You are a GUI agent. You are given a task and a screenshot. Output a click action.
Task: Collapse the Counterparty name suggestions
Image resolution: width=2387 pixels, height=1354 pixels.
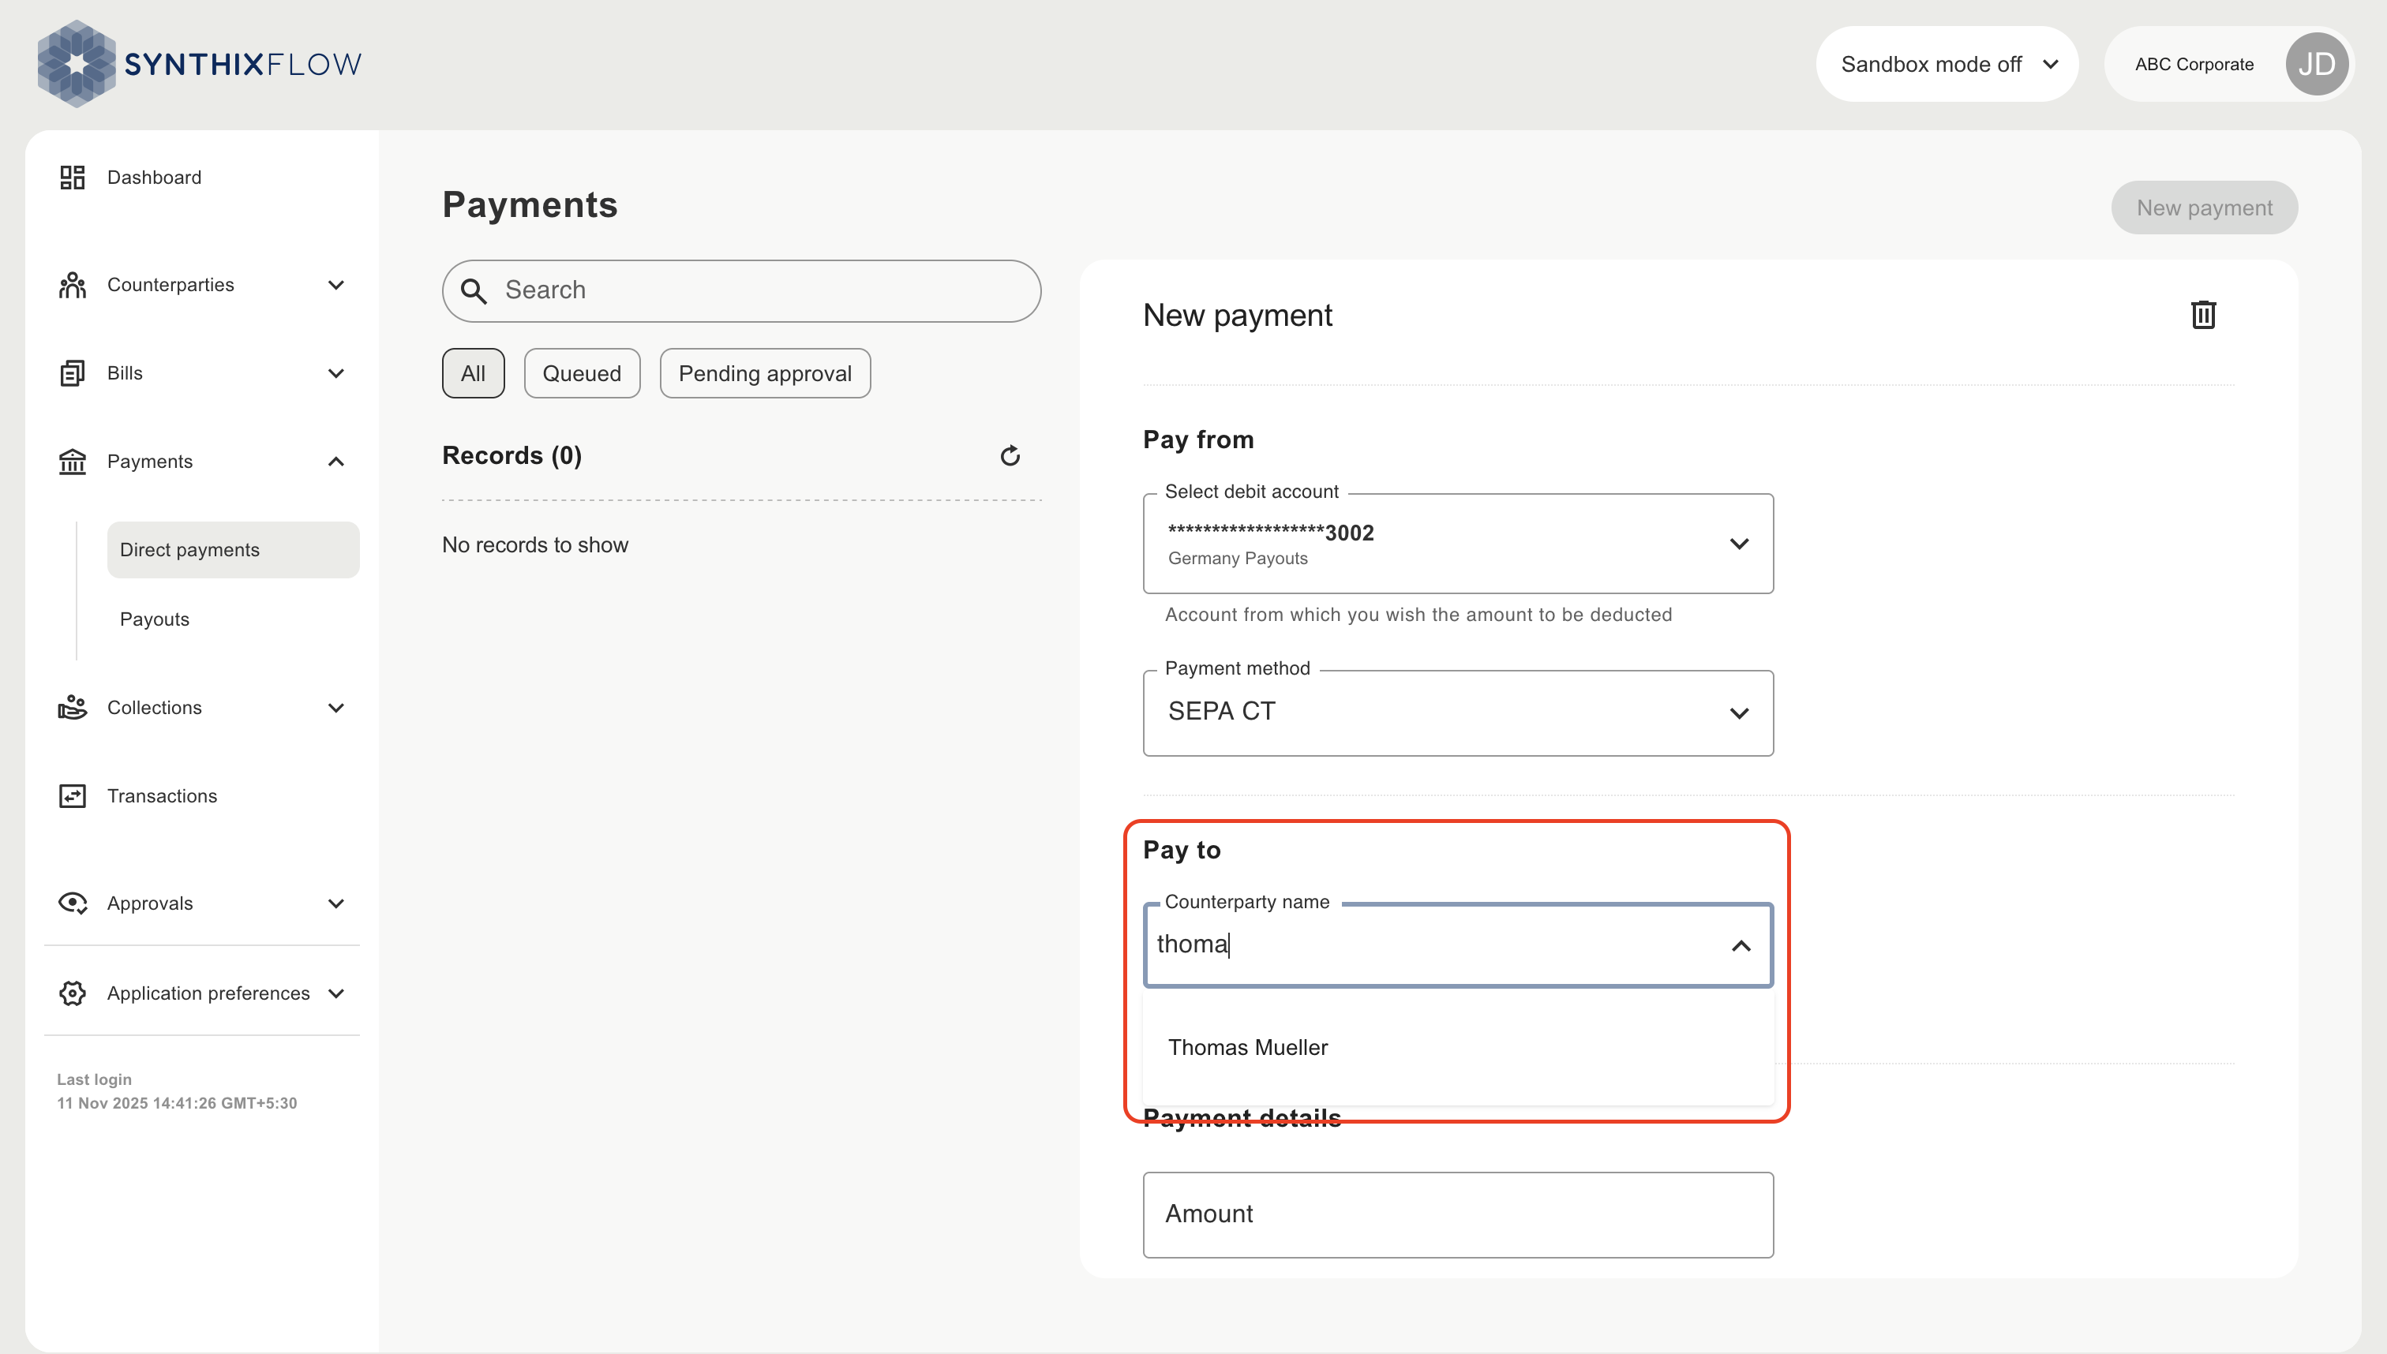coord(1741,946)
